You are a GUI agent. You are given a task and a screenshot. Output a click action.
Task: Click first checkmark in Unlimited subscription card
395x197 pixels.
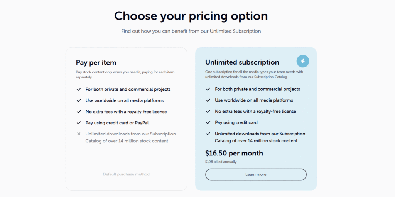tap(208, 89)
